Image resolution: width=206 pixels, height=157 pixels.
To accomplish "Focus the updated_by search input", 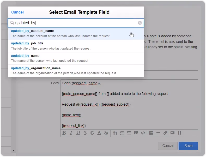I will [76, 23].
